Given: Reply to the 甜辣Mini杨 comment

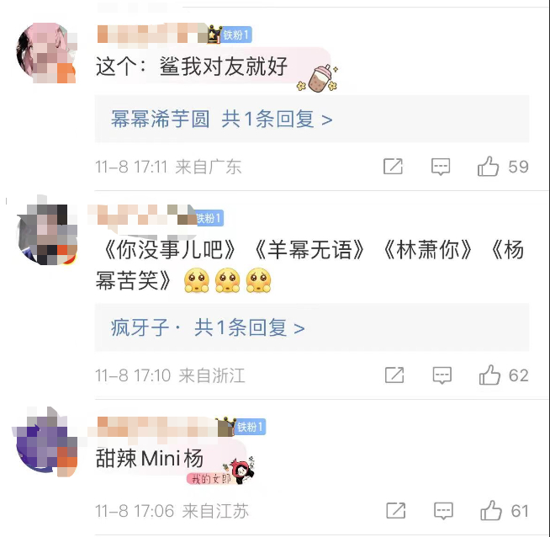Looking at the screenshot, I should click(444, 511).
